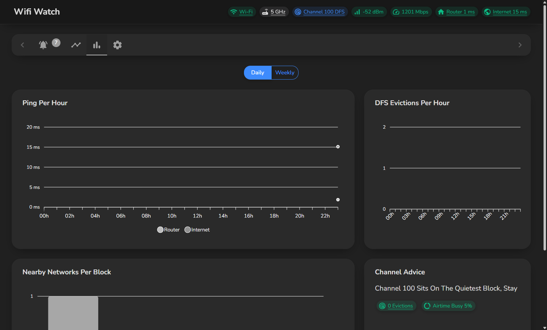Image resolution: width=547 pixels, height=330 pixels.
Task: Click the 0 Evictions chip
Action: (x=396, y=306)
